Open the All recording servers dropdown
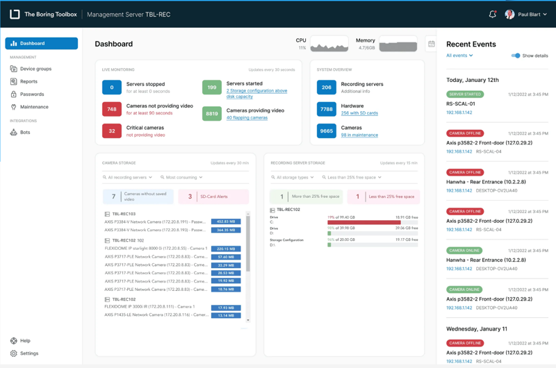 click(128, 178)
